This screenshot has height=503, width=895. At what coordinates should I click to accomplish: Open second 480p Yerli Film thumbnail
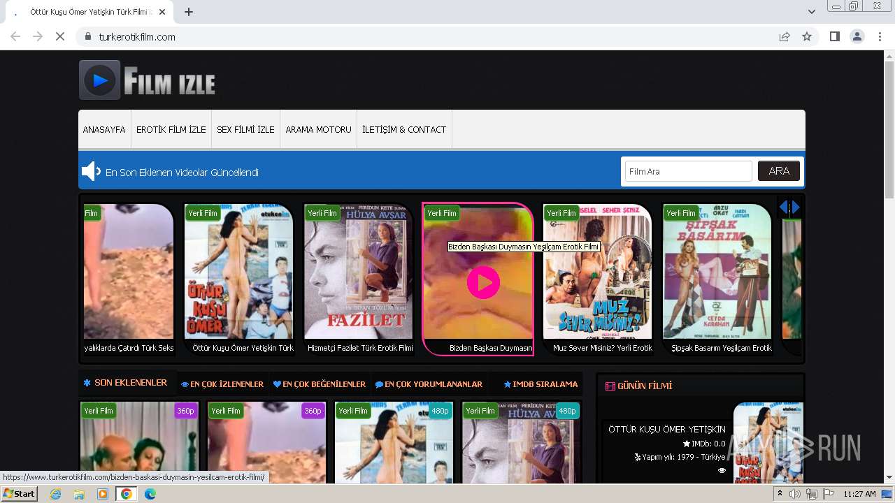pyautogui.click(x=521, y=442)
